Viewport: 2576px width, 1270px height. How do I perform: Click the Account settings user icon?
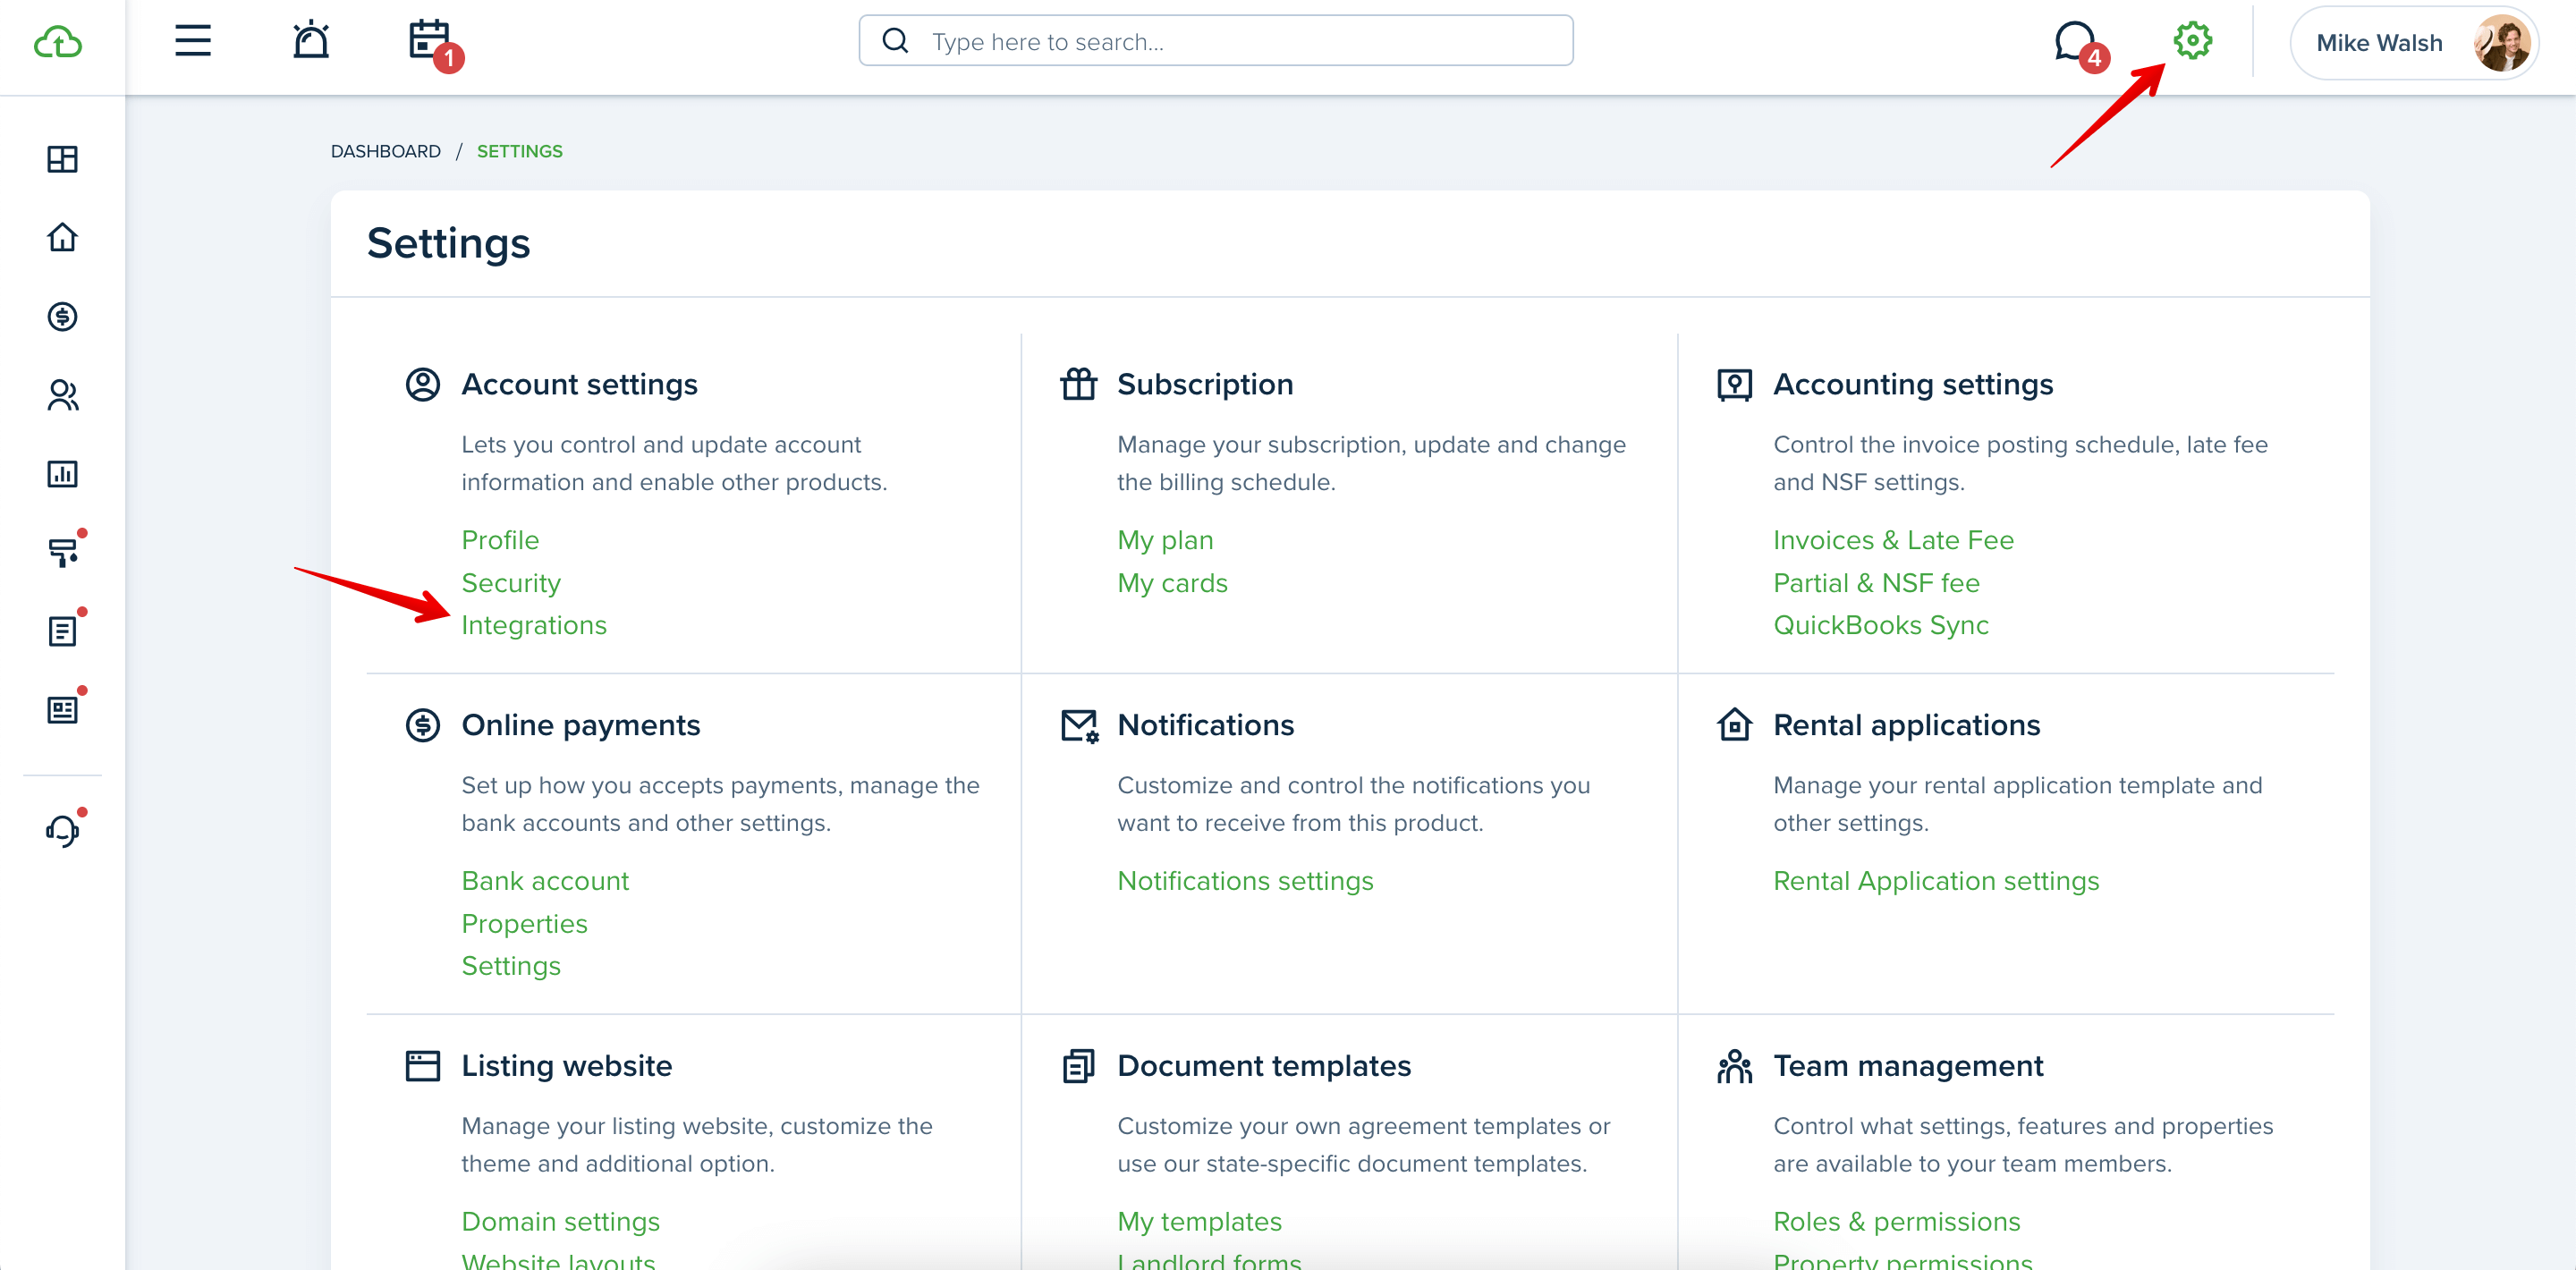pos(422,384)
